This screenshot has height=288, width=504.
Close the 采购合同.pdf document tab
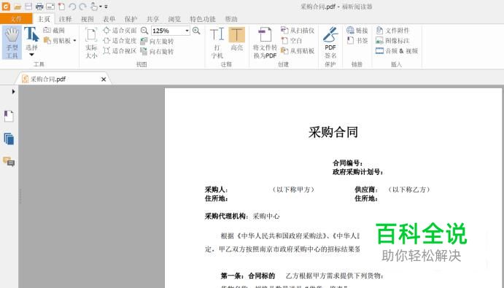coord(104,79)
